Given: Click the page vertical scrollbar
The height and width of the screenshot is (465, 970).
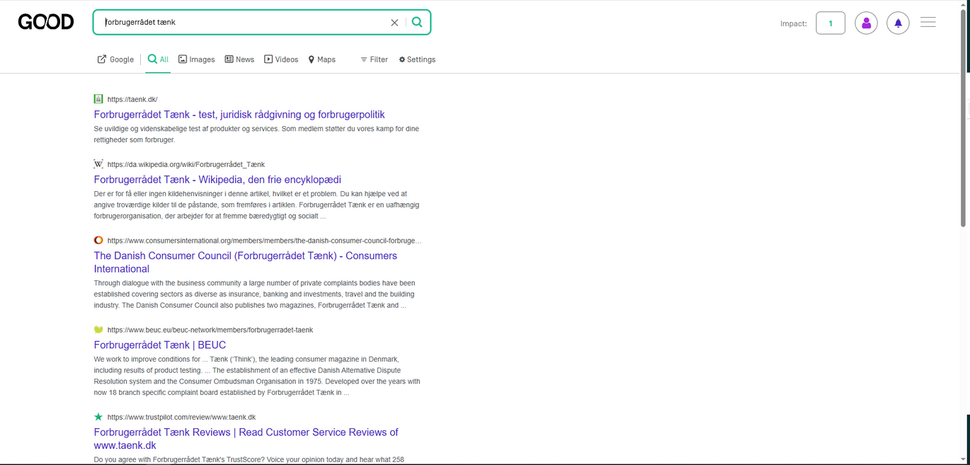Looking at the screenshot, I should [963, 117].
